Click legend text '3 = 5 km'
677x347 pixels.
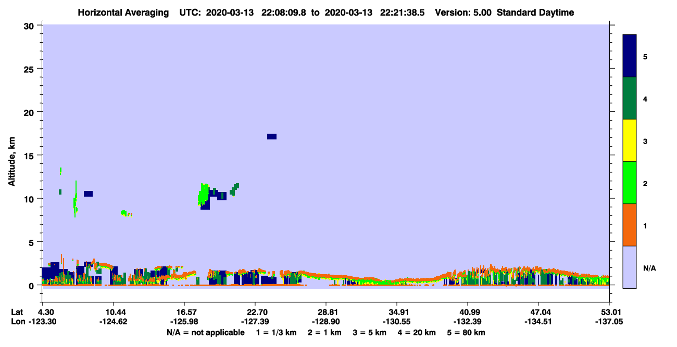(x=370, y=332)
